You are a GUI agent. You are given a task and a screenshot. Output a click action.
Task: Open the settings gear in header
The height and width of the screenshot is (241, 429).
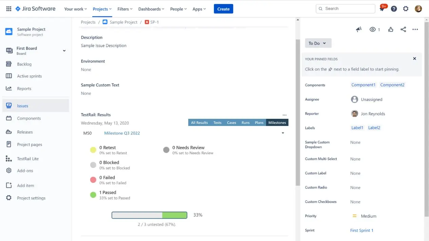(x=406, y=9)
